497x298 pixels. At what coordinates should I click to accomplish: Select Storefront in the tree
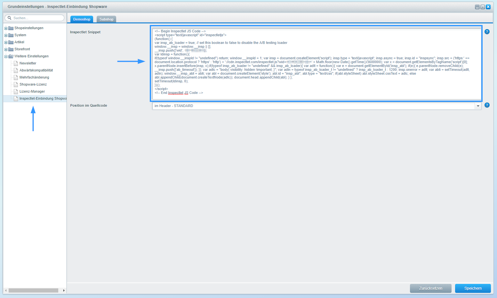tap(22, 49)
